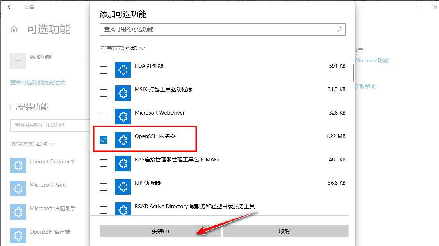Click the home icon in Settings window
439x246 pixels.
[x=14, y=29]
